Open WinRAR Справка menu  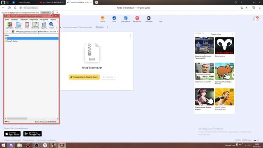[53, 20]
